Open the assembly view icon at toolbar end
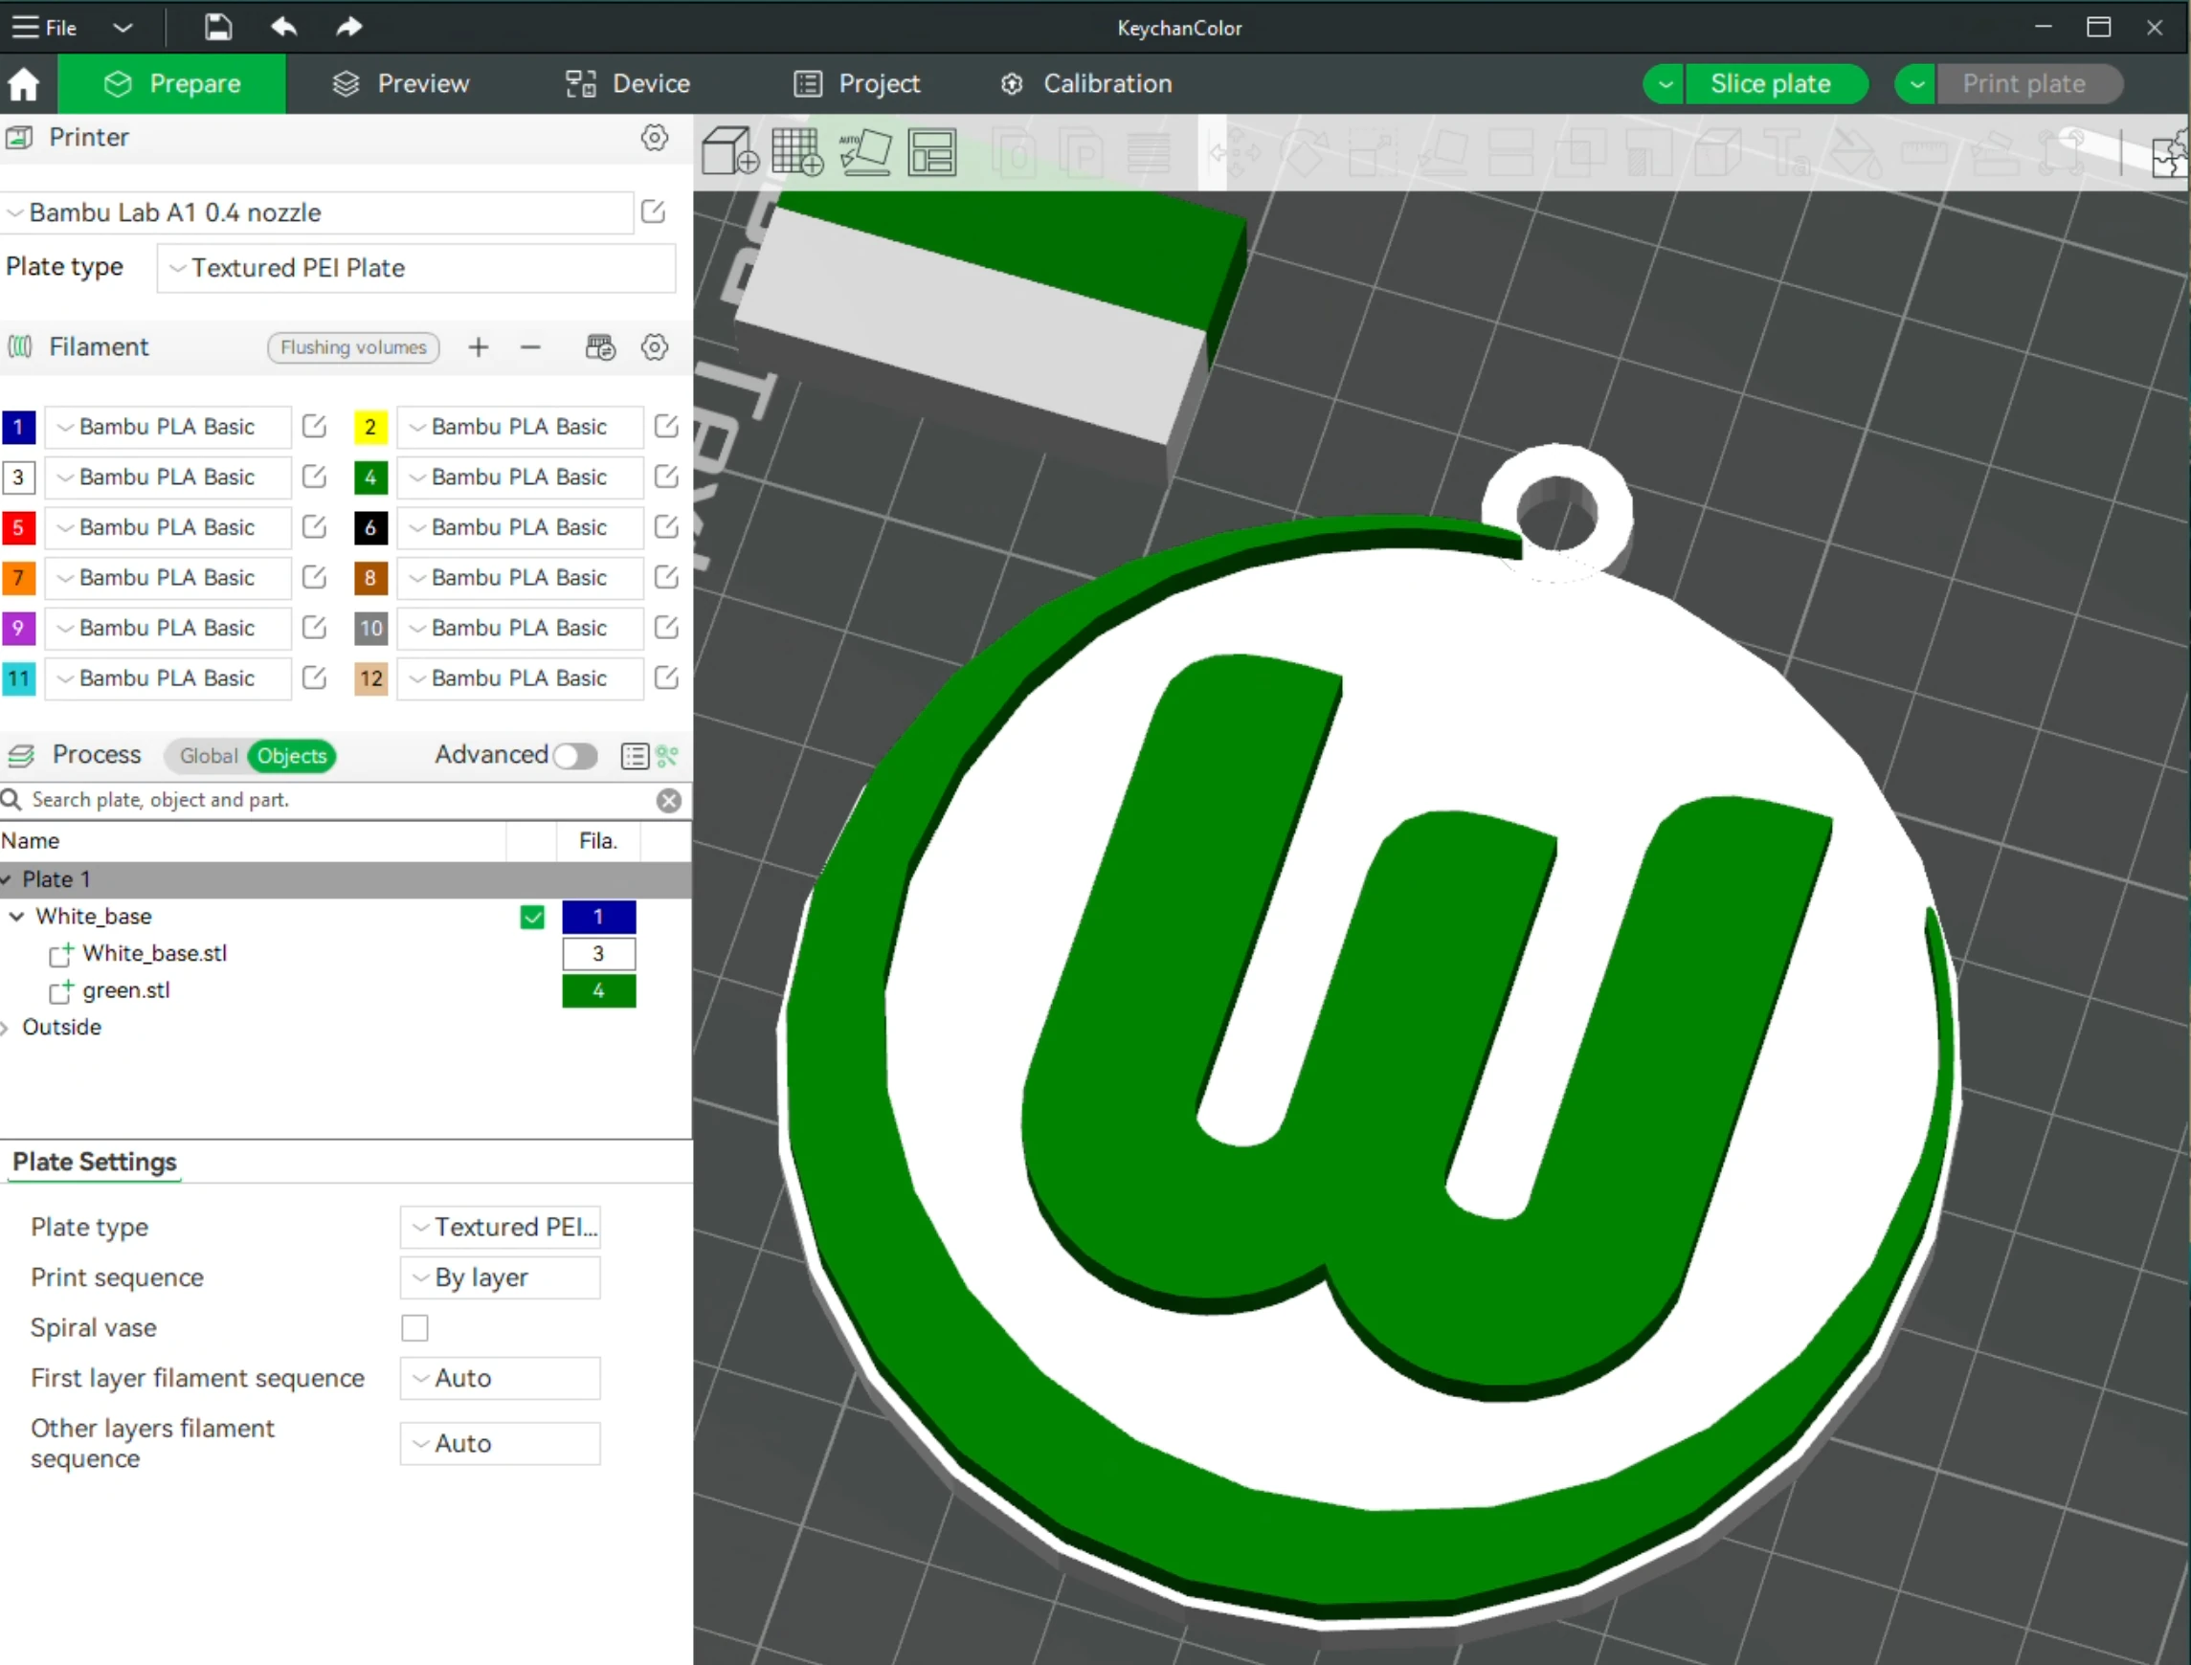 click(x=2168, y=154)
